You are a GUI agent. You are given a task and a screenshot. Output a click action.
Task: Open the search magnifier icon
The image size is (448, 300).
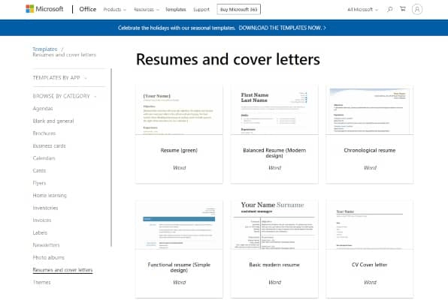click(389, 9)
